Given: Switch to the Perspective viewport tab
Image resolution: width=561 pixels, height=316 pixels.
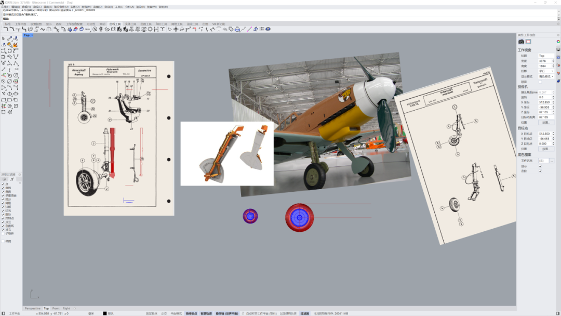Looking at the screenshot, I should (33, 308).
